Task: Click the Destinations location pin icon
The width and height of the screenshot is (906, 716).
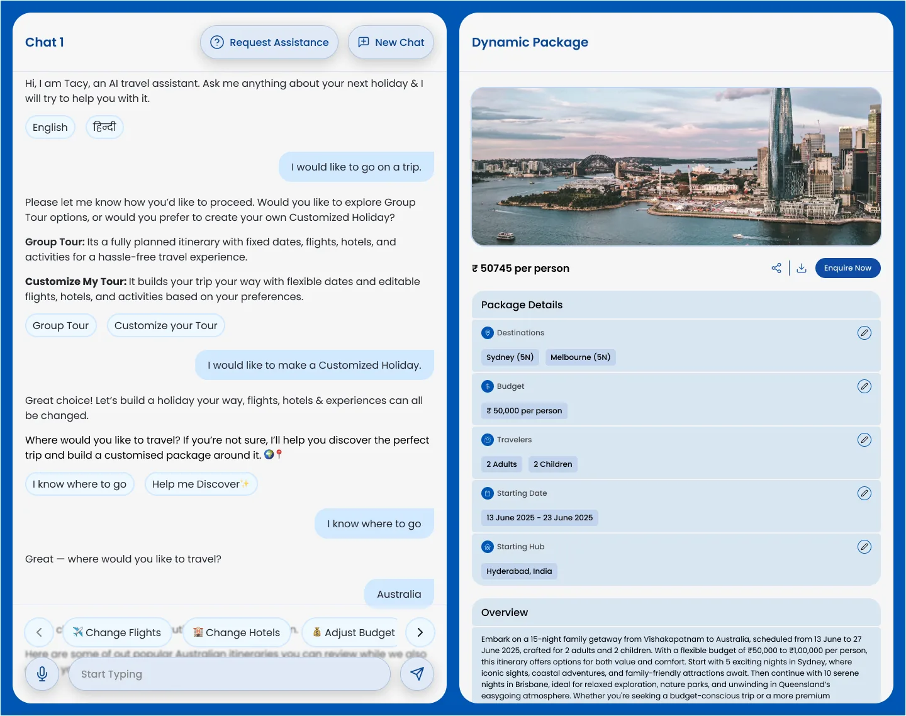Action: click(x=488, y=333)
